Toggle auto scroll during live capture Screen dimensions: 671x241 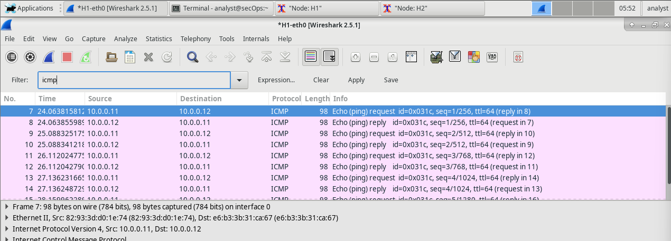tap(330, 57)
